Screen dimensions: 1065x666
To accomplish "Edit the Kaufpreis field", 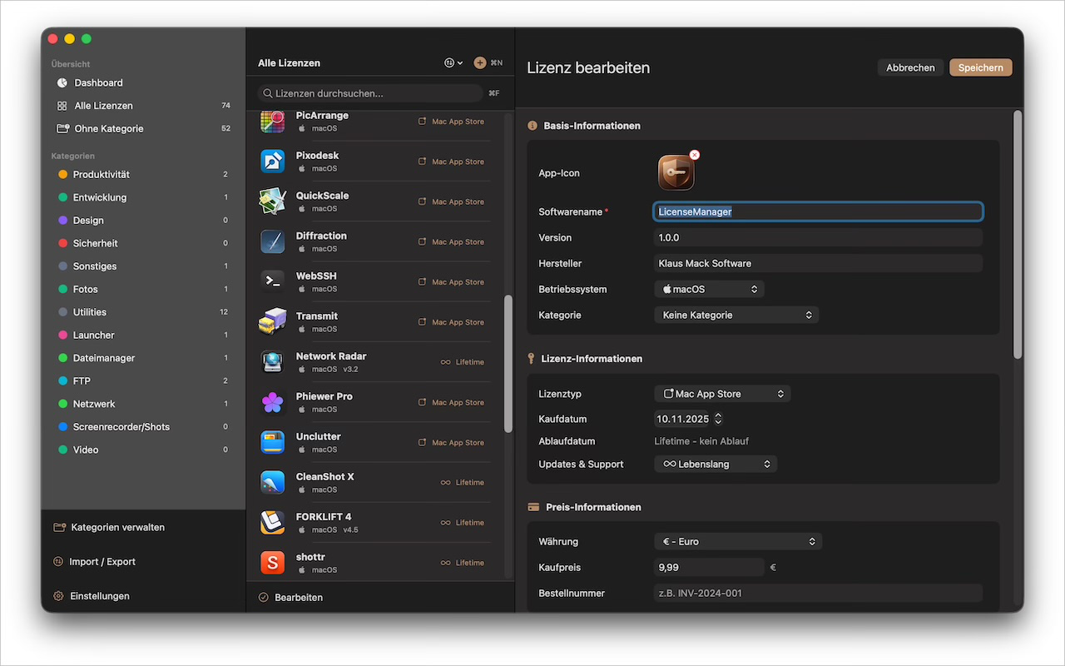I will point(709,567).
